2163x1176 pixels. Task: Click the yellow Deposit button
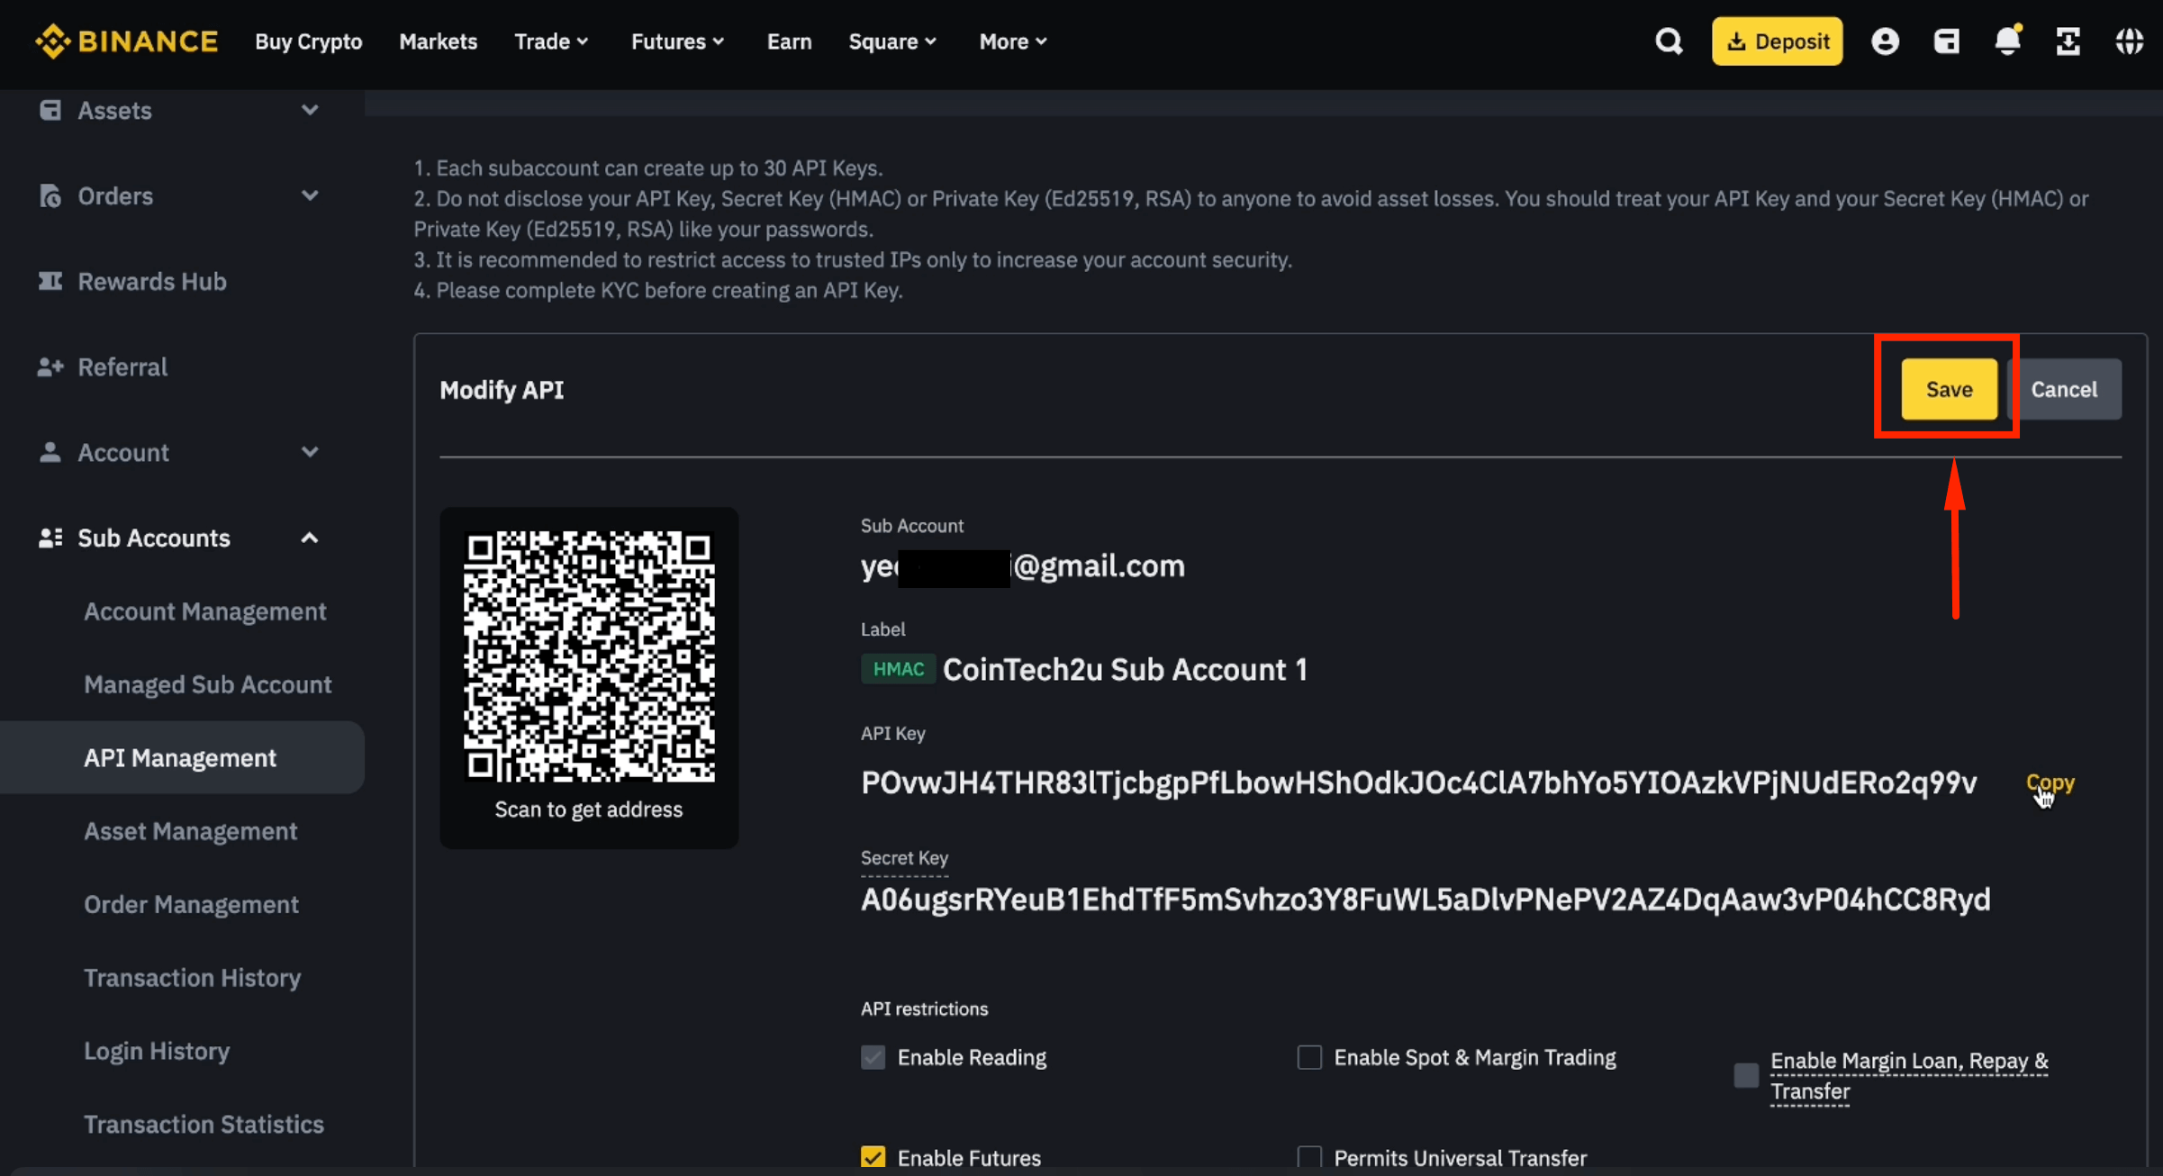1777,41
